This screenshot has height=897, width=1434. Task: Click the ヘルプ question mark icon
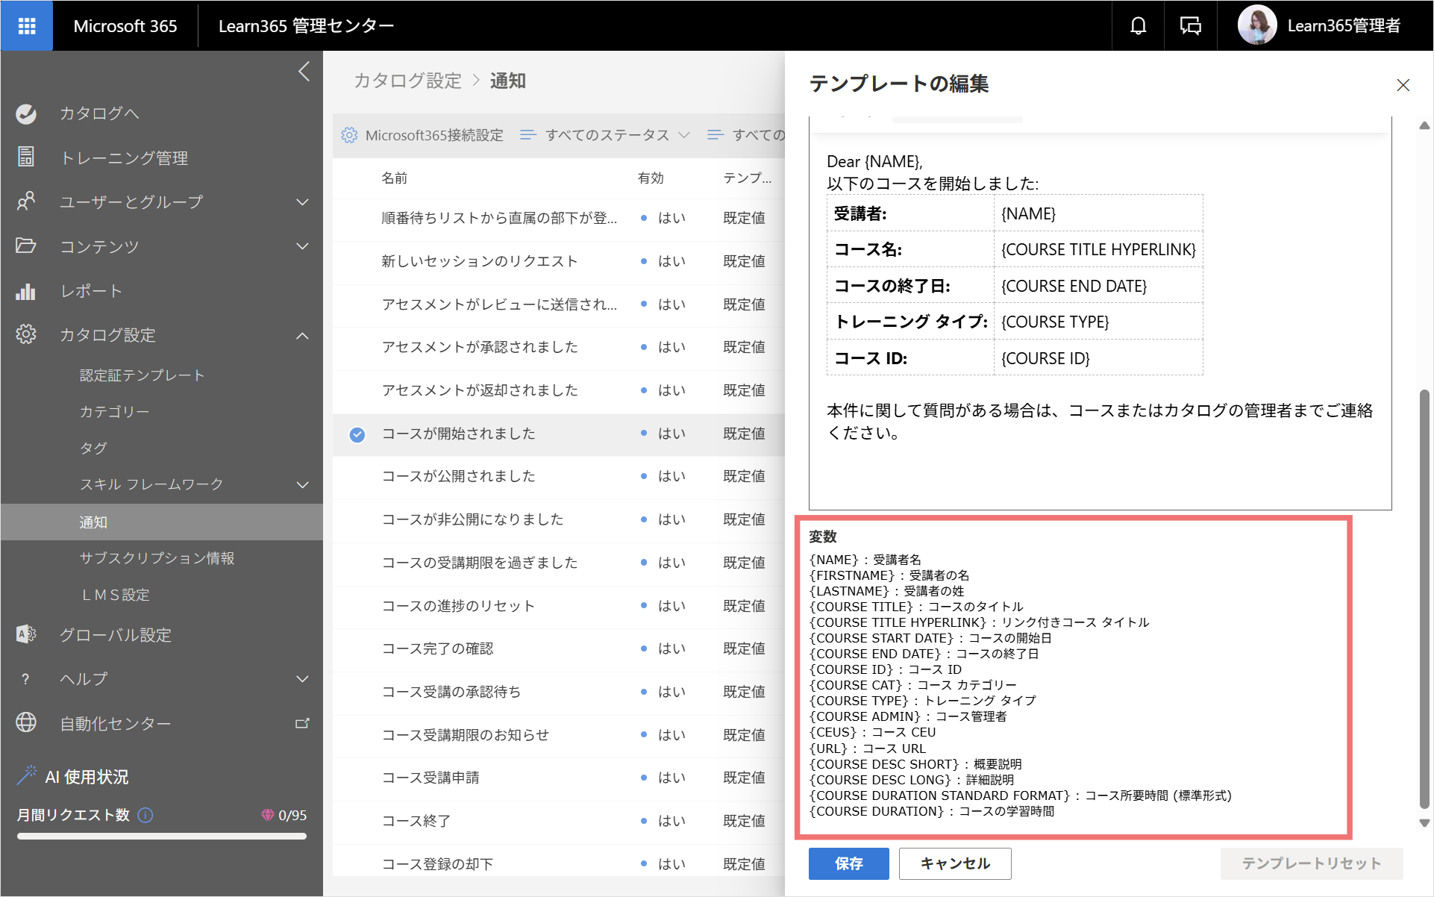(x=26, y=679)
